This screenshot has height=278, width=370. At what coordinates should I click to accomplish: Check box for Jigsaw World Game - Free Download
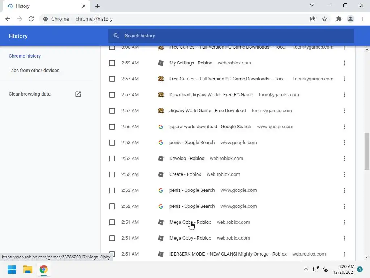[x=112, y=111]
